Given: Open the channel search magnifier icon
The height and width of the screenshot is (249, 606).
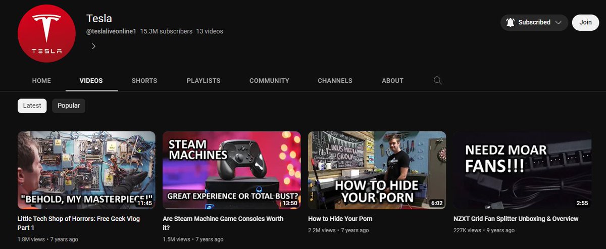Looking at the screenshot, I should coord(438,80).
